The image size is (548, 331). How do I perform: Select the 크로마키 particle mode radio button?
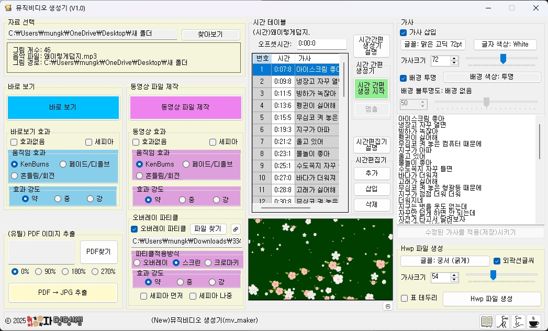point(208,262)
